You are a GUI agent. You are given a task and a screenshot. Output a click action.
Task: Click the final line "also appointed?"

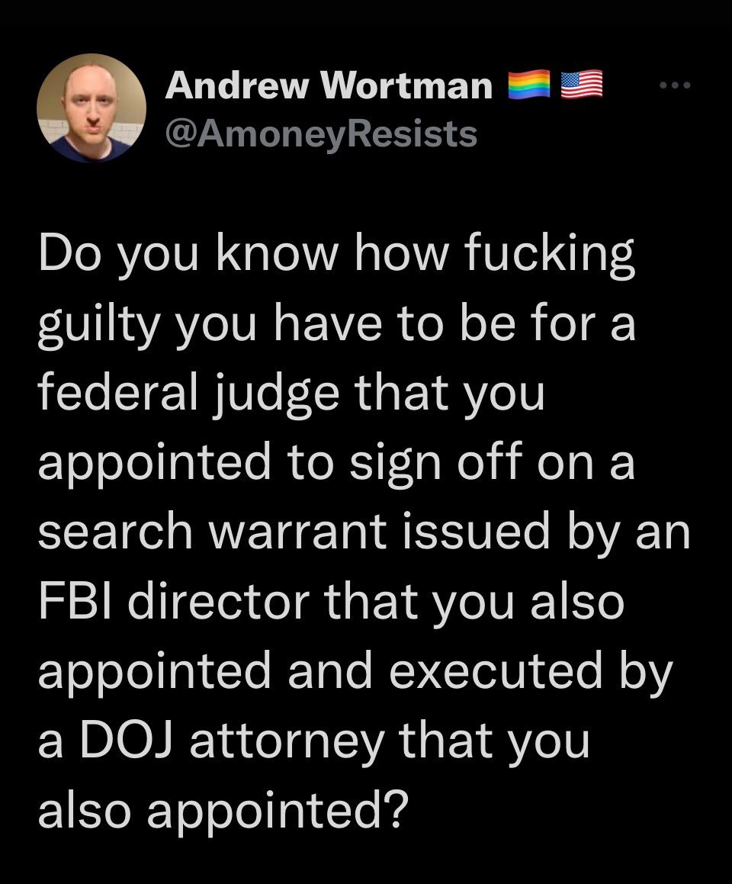[220, 808]
